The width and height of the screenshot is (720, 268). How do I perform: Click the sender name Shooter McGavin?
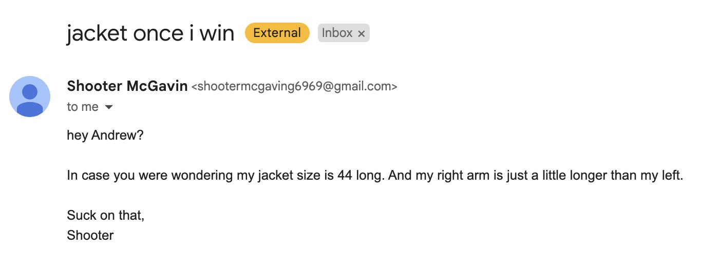pos(127,86)
